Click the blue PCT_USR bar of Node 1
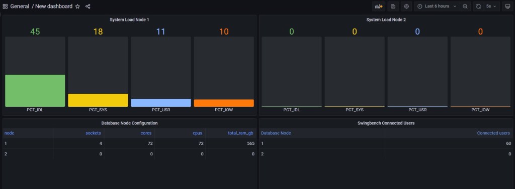 pos(161,103)
